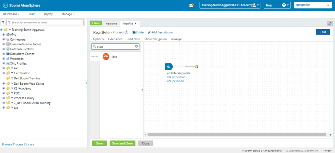
Task: Select the Dell Boomi Web Series folder
Action: 29,84
